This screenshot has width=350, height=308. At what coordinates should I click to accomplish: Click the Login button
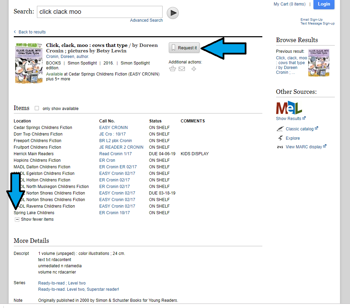tap(324, 4)
